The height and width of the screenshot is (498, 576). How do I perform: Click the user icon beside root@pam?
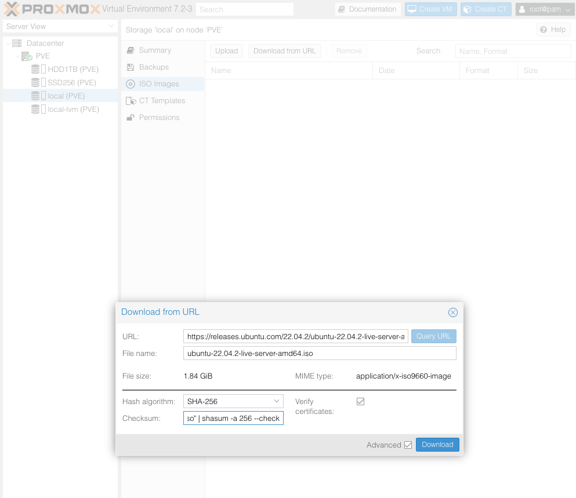point(522,9)
